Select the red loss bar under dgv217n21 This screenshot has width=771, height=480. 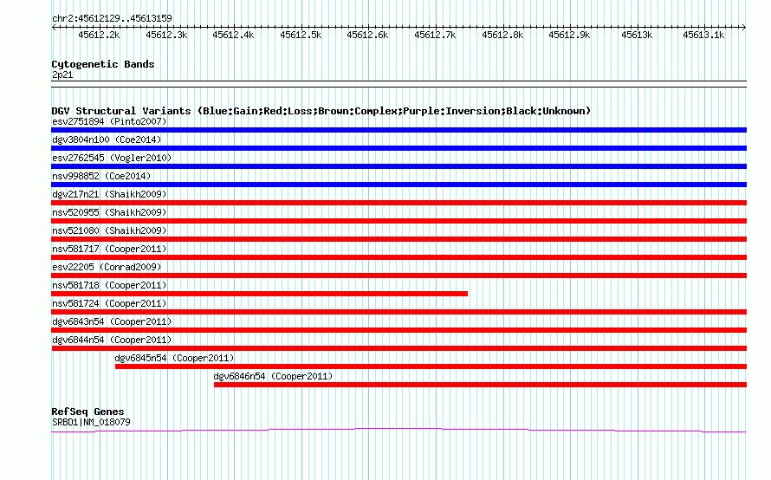click(x=398, y=203)
